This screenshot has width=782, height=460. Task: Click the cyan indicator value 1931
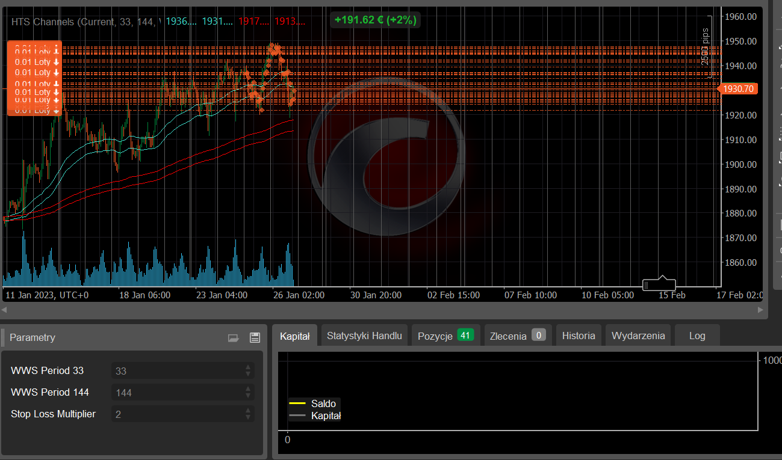[x=217, y=22]
